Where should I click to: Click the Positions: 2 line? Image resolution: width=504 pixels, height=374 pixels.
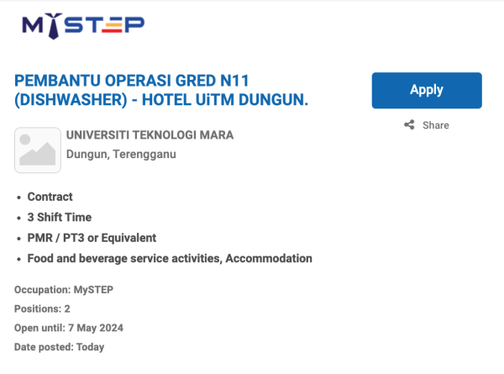(x=42, y=308)
